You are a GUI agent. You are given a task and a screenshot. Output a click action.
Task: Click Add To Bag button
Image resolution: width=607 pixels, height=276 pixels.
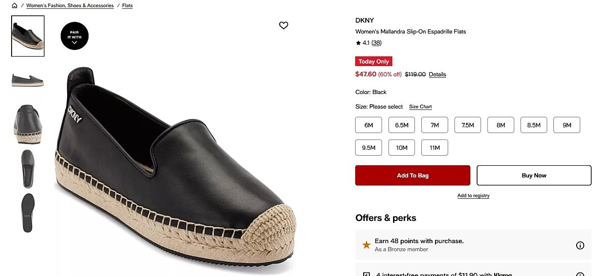point(412,175)
